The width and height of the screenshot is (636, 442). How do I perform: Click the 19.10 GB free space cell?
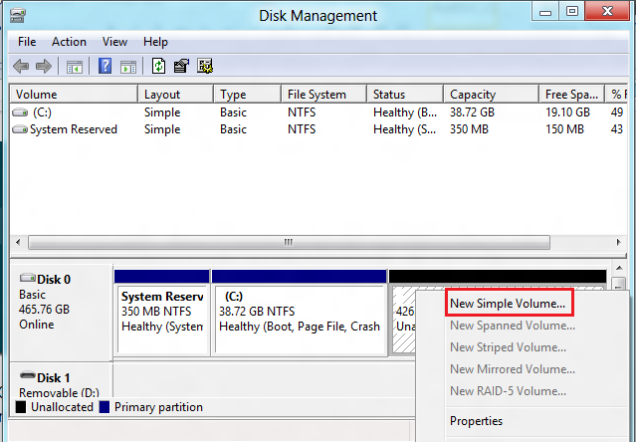[567, 112]
